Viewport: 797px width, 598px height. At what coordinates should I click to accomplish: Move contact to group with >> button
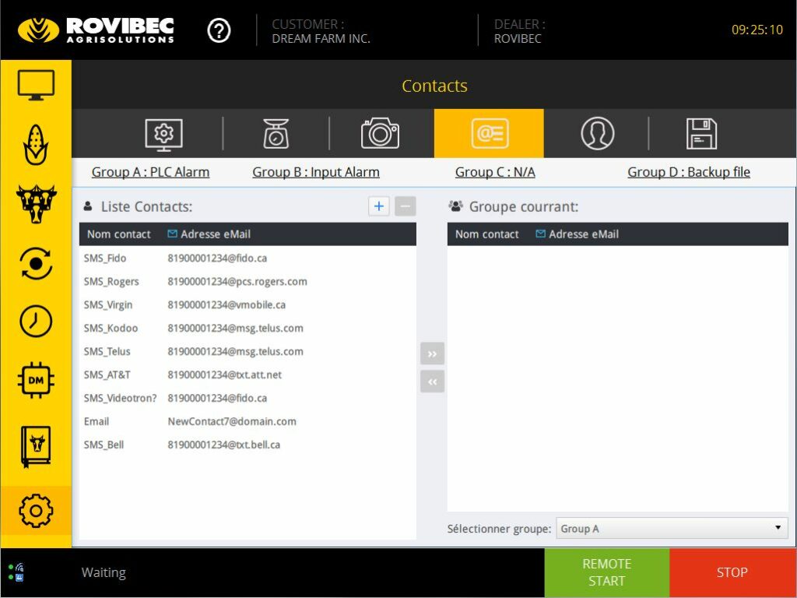point(433,354)
